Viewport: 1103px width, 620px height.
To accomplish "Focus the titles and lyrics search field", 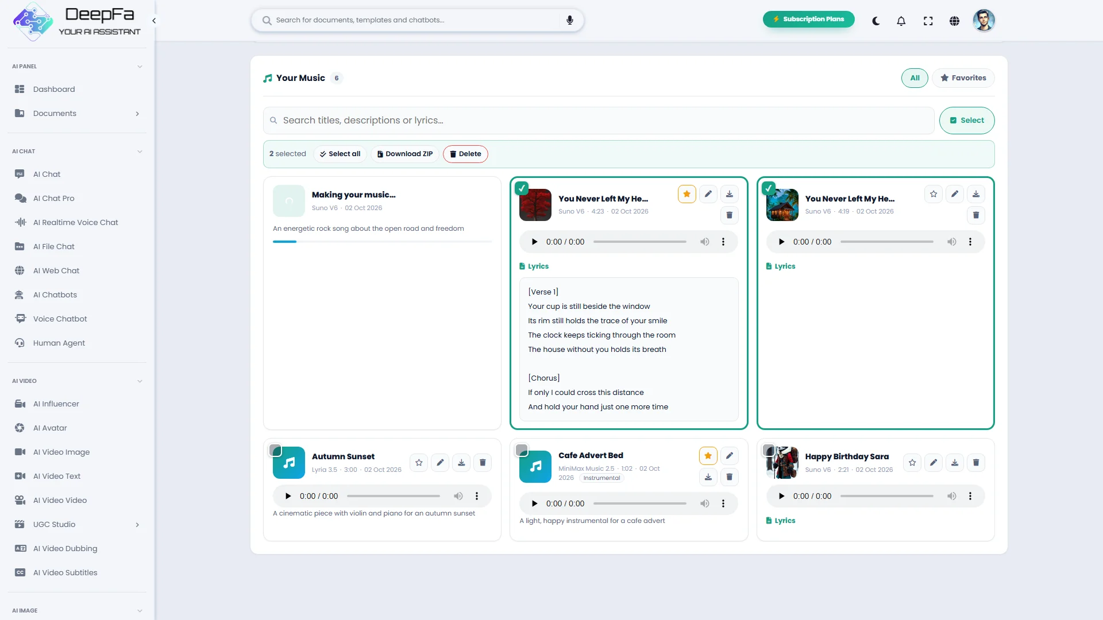I will (x=599, y=121).
